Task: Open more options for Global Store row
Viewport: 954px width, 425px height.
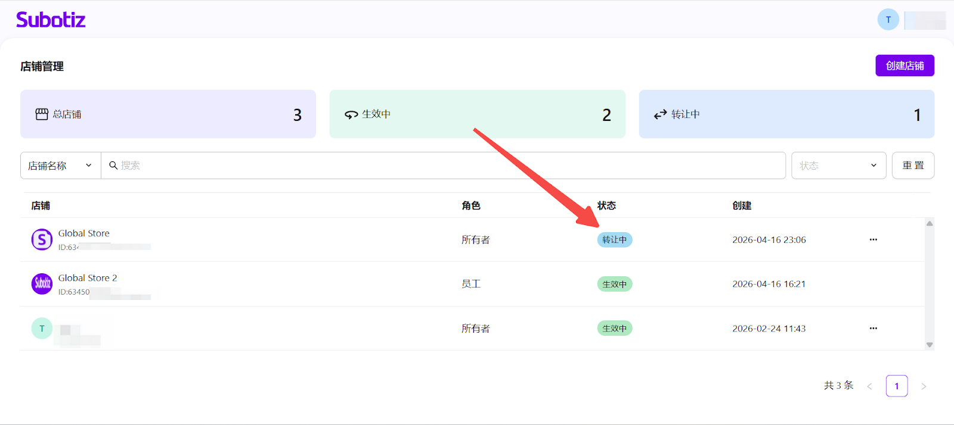Action: [873, 240]
